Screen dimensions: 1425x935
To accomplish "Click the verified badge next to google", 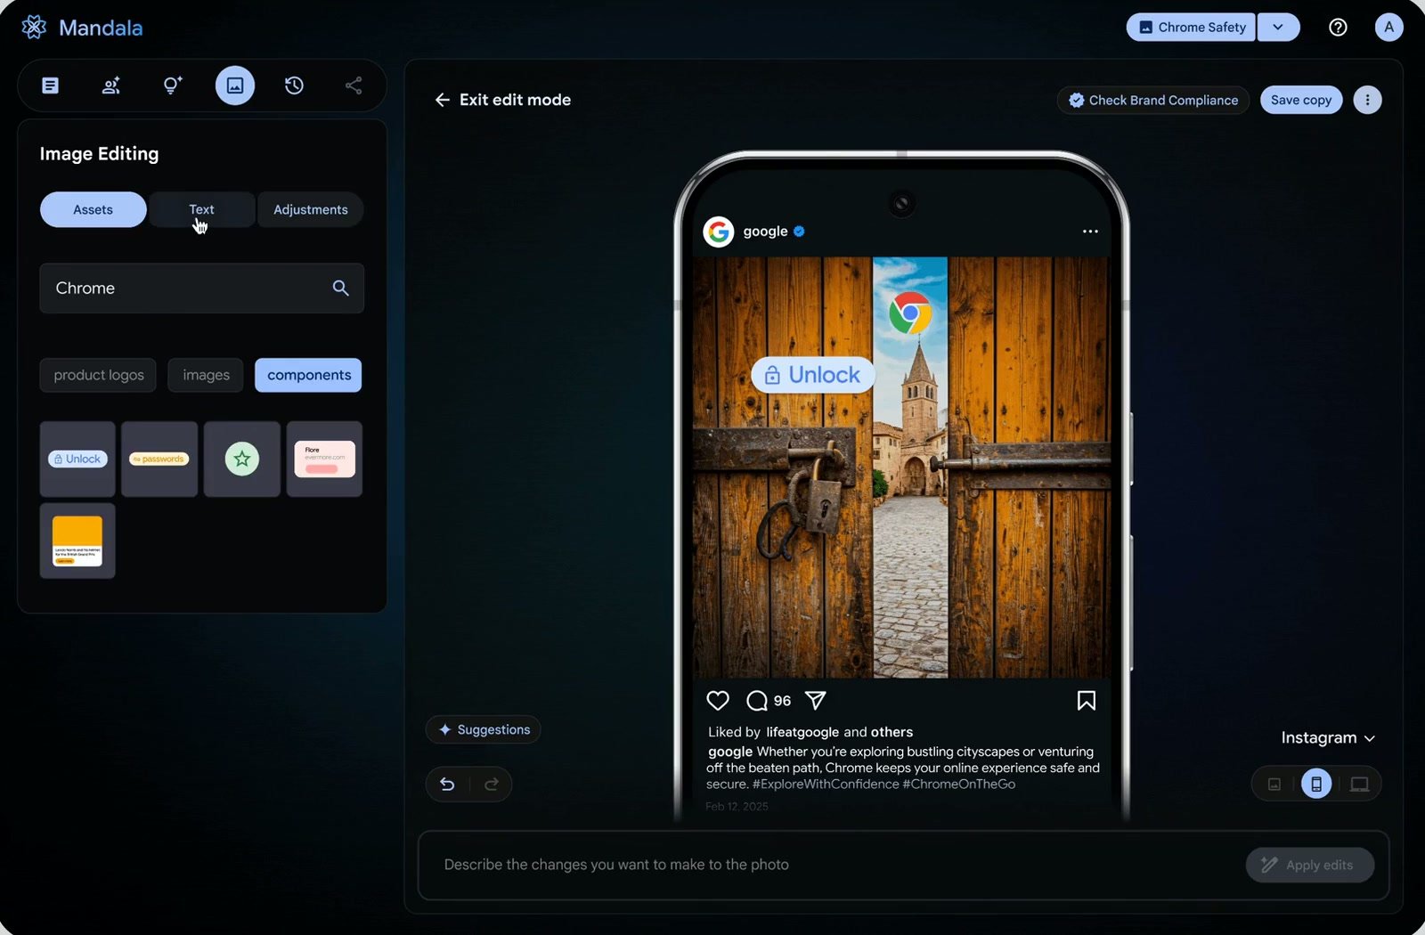I will point(799,232).
